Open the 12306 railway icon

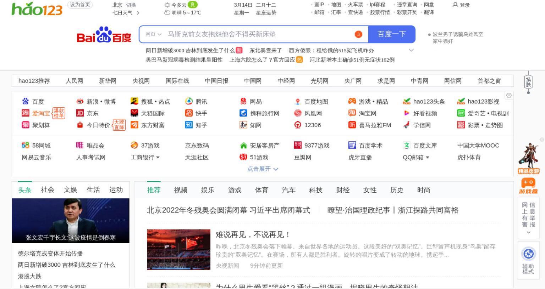pos(298,125)
